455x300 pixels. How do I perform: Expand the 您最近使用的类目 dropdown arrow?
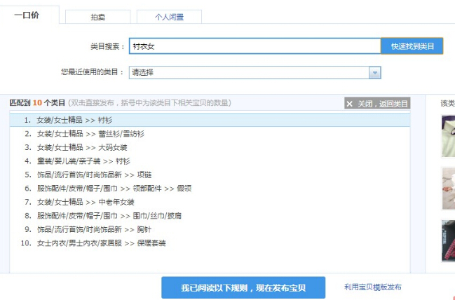pyautogui.click(x=375, y=72)
